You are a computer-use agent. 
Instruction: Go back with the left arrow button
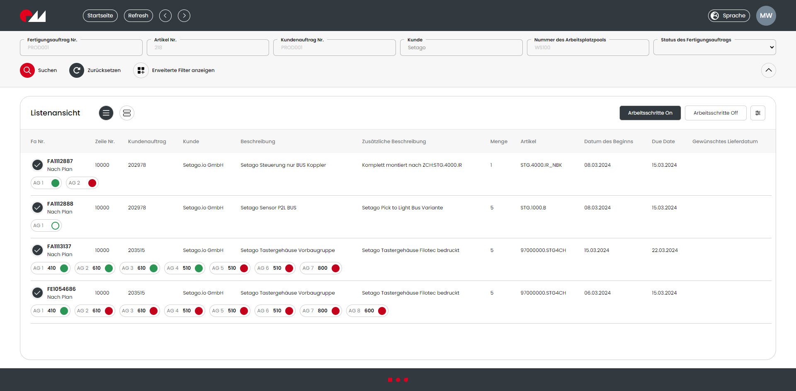click(x=165, y=16)
